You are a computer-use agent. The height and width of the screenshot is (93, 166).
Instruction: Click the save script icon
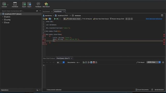click(x=50, y=19)
